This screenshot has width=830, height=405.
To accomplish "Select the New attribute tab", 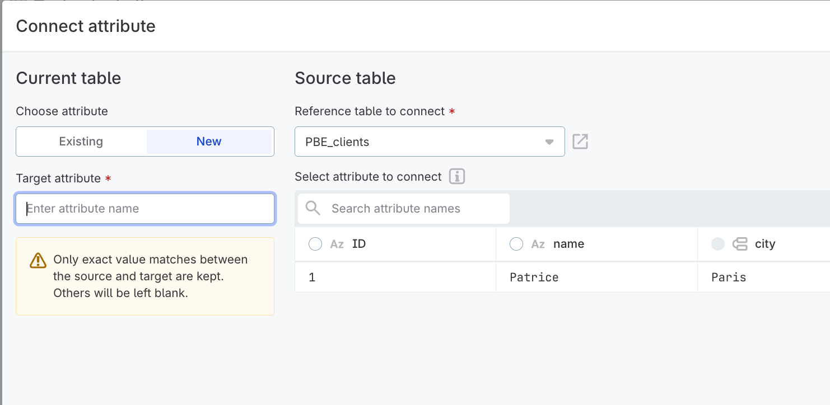I will pyautogui.click(x=209, y=142).
